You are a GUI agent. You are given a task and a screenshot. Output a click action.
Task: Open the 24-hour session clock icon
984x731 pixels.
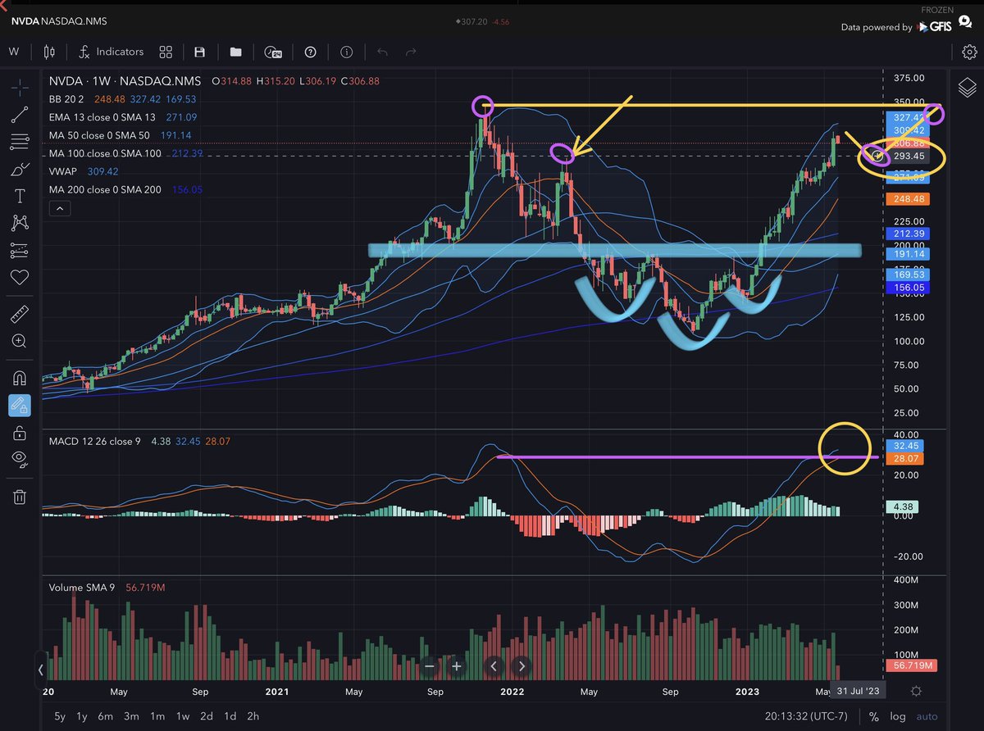point(273,52)
